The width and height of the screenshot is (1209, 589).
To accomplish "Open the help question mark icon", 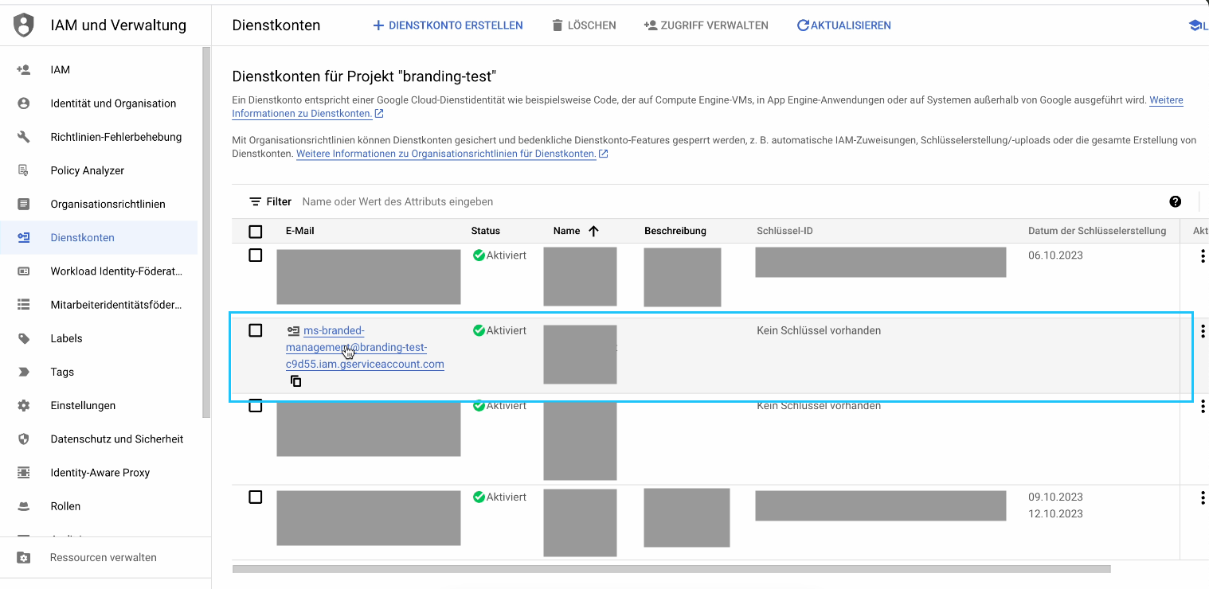I will 1175,201.
